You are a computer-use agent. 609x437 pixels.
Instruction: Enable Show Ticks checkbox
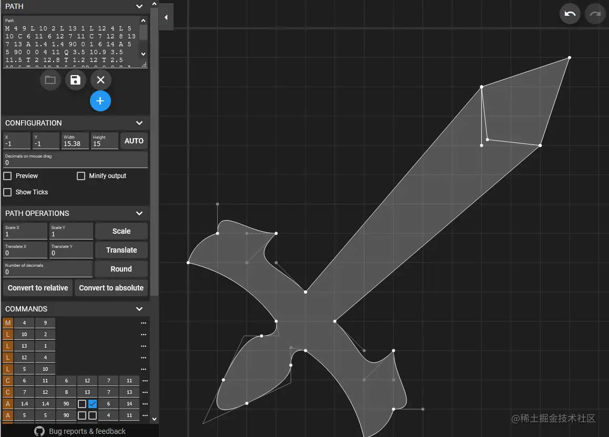pos(7,192)
